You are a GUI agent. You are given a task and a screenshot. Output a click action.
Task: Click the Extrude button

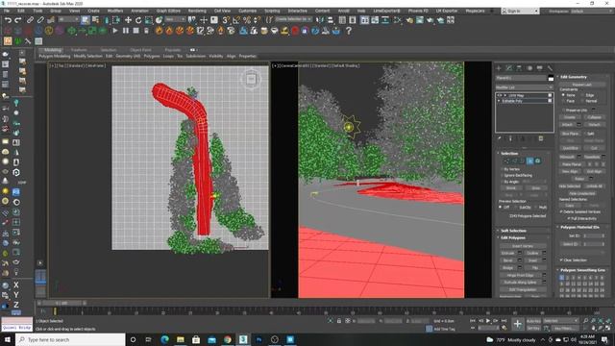click(x=507, y=253)
